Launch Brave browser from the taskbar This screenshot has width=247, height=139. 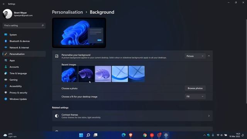tap(130, 135)
